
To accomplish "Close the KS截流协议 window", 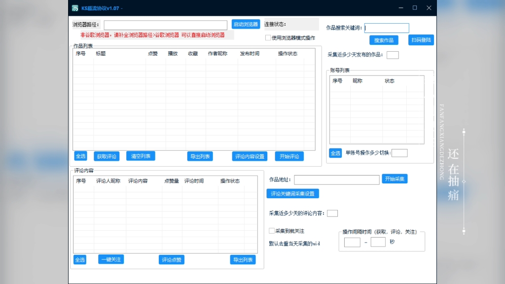I will (429, 8).
